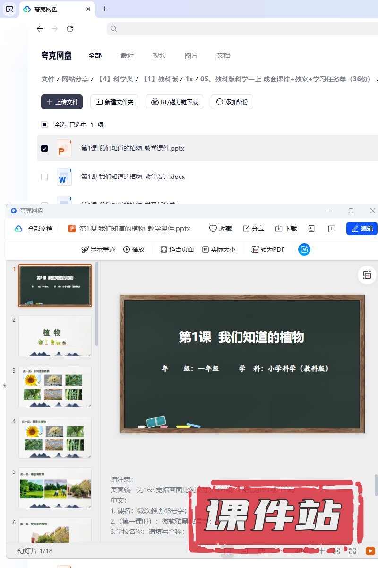Viewport: 378px width, 568px height.
Task: Click the 转为PDF toolbar button
Action: (268, 249)
